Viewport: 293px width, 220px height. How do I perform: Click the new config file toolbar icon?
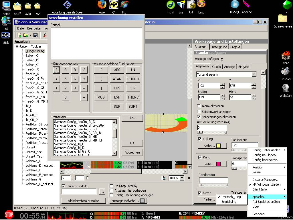point(19,35)
